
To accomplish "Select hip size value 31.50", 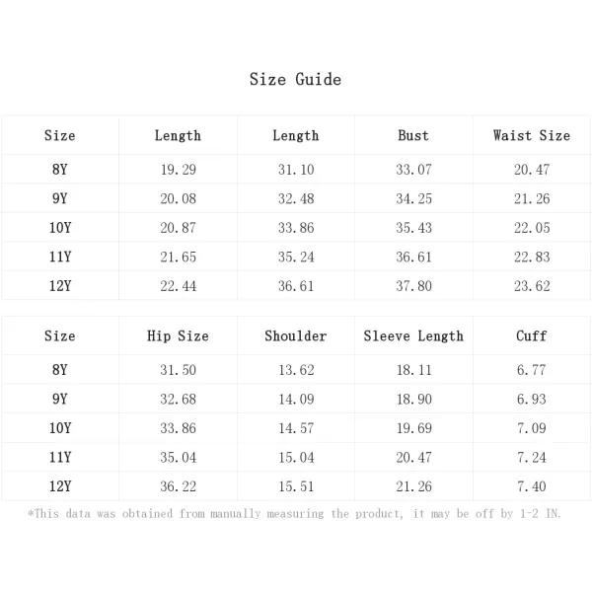I will click(178, 370).
